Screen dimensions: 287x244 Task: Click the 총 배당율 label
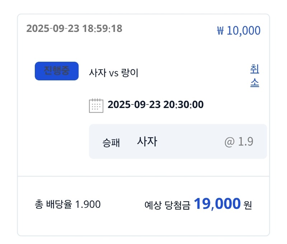53,204
